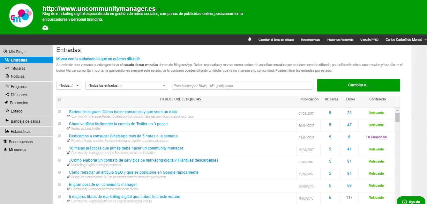Open external link icon for WhatsApp entry
Viewport: 427px width, 204px height.
[68, 141]
